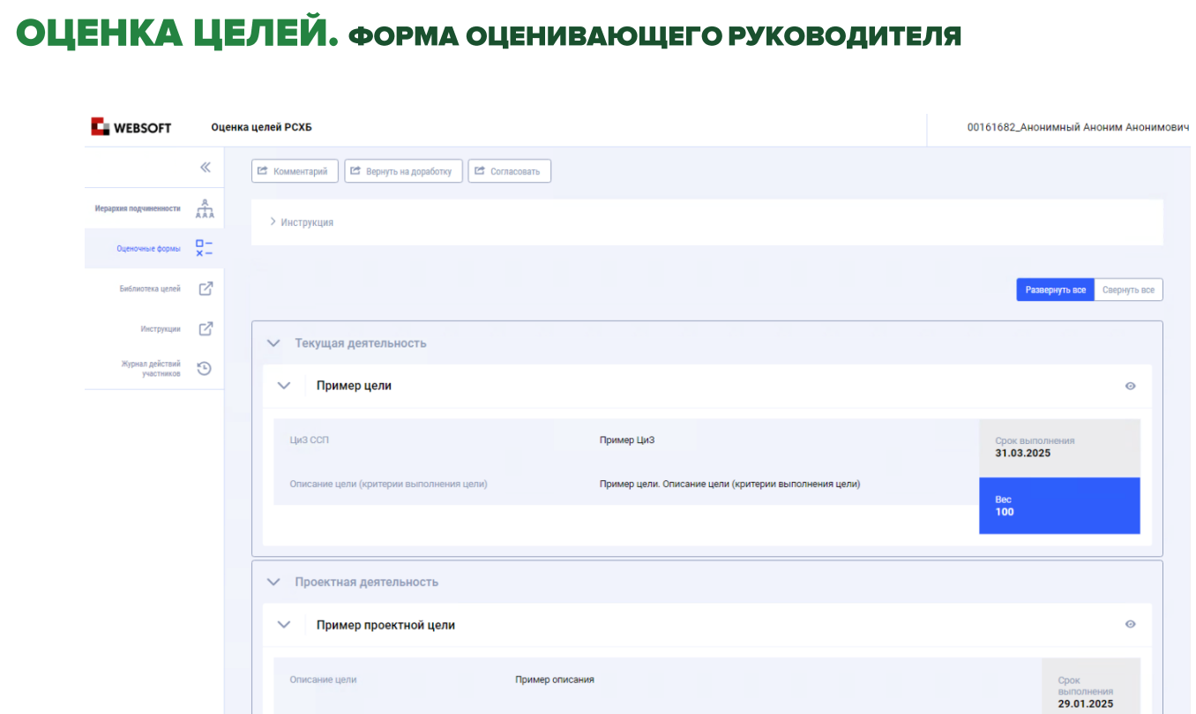The image size is (1196, 714).
Task: Collapse the Пример проектной цели chevron
Action: pyautogui.click(x=284, y=625)
